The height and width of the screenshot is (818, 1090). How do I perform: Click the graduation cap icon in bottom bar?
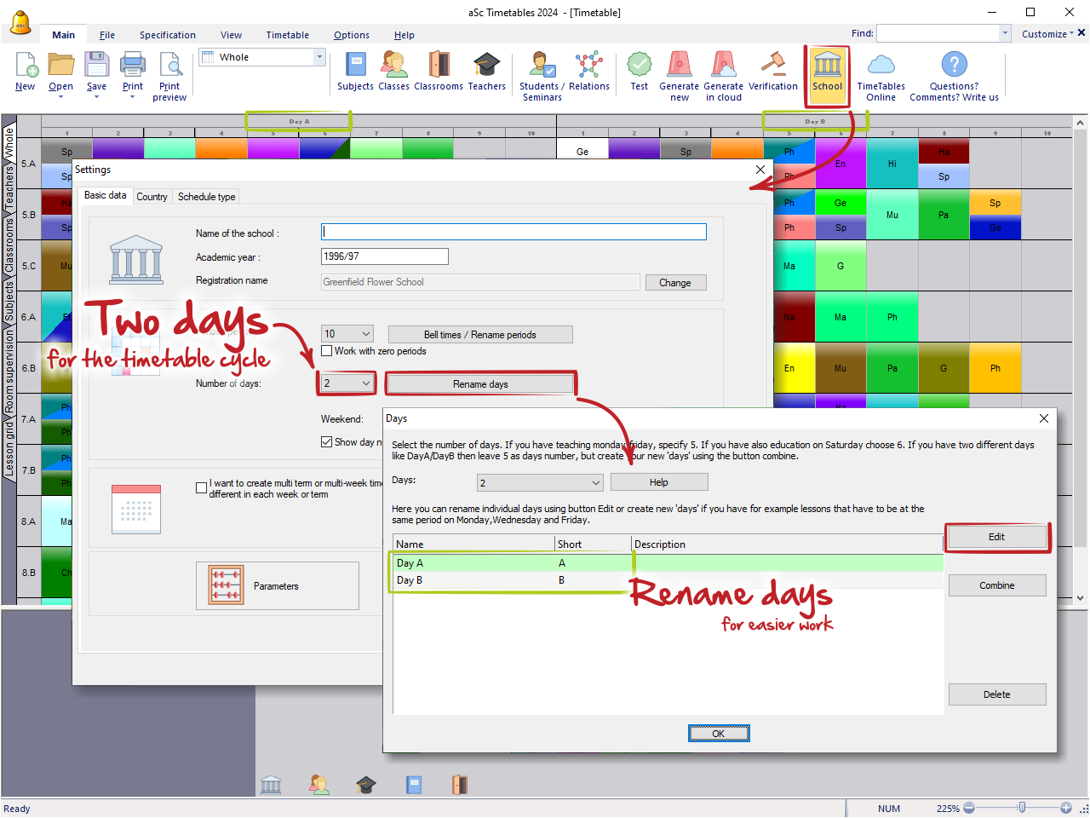[366, 785]
